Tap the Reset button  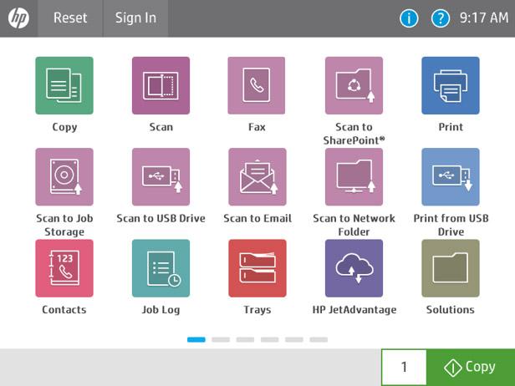[70, 18]
